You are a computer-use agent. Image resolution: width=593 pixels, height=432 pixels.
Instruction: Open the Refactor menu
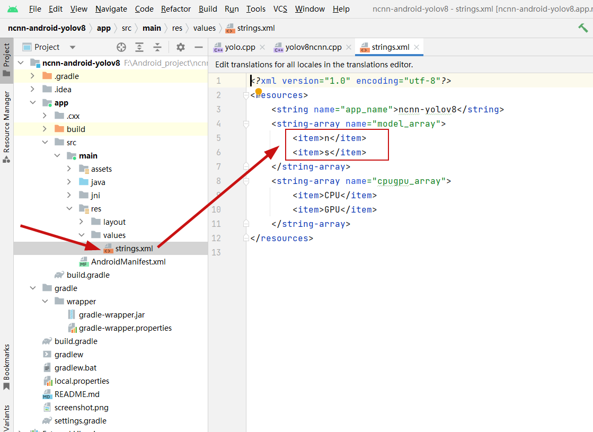[x=176, y=8]
